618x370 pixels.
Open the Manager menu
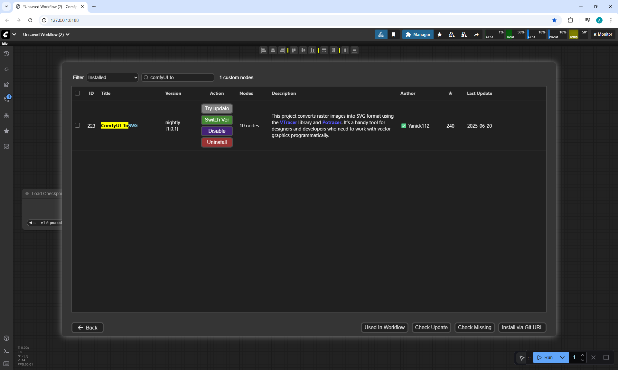click(x=417, y=34)
